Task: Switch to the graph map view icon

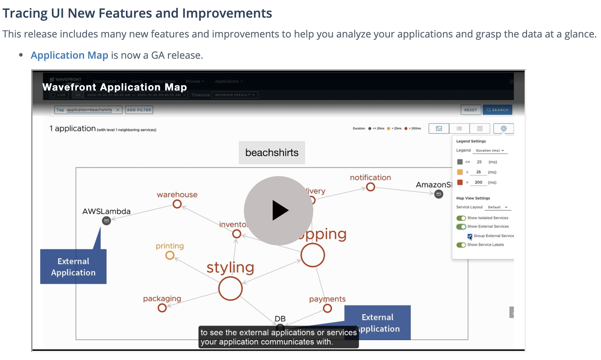Action: click(439, 129)
